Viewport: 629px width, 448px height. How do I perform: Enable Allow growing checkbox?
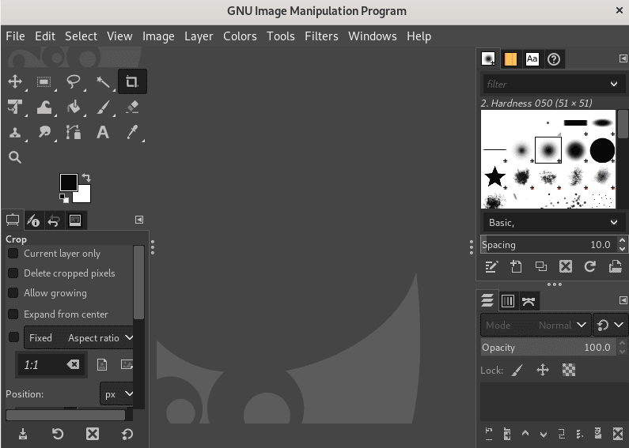[13, 293]
